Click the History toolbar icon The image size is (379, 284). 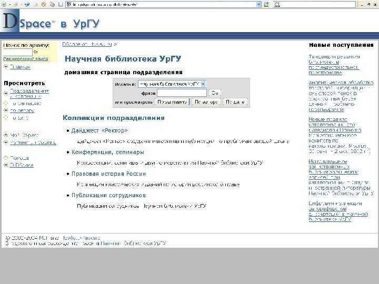(x=52, y=4)
